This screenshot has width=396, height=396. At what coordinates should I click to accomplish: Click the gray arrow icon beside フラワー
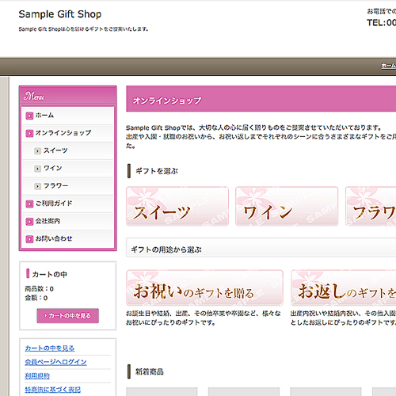coord(38,186)
